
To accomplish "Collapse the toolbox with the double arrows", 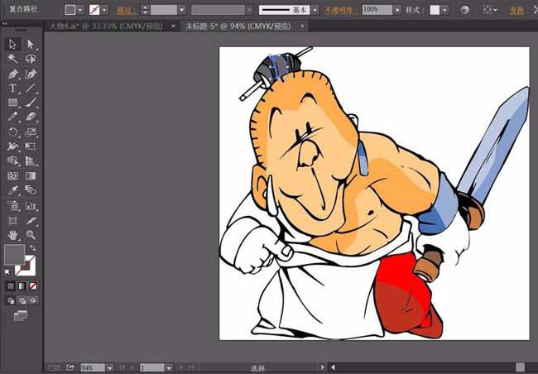I will (5, 24).
